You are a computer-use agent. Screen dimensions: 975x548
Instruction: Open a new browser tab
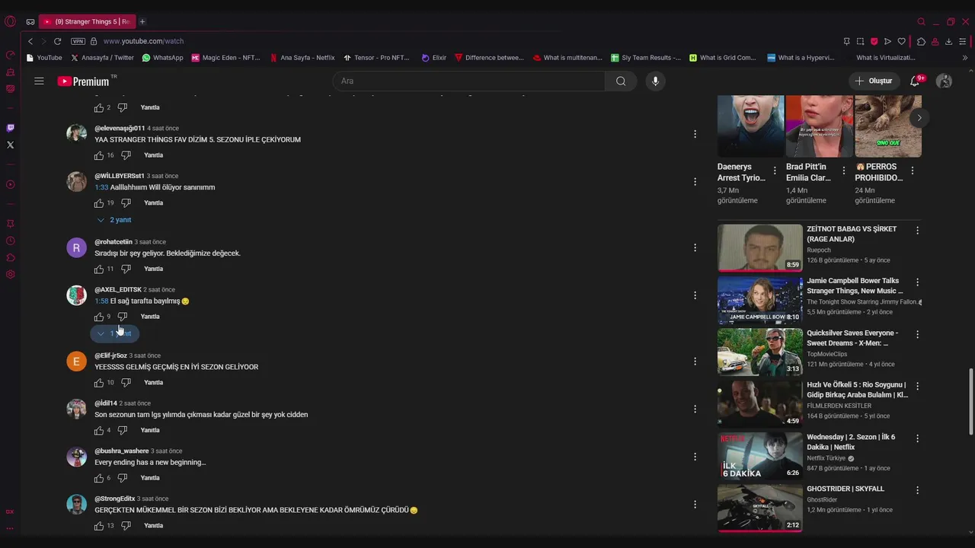(x=142, y=21)
